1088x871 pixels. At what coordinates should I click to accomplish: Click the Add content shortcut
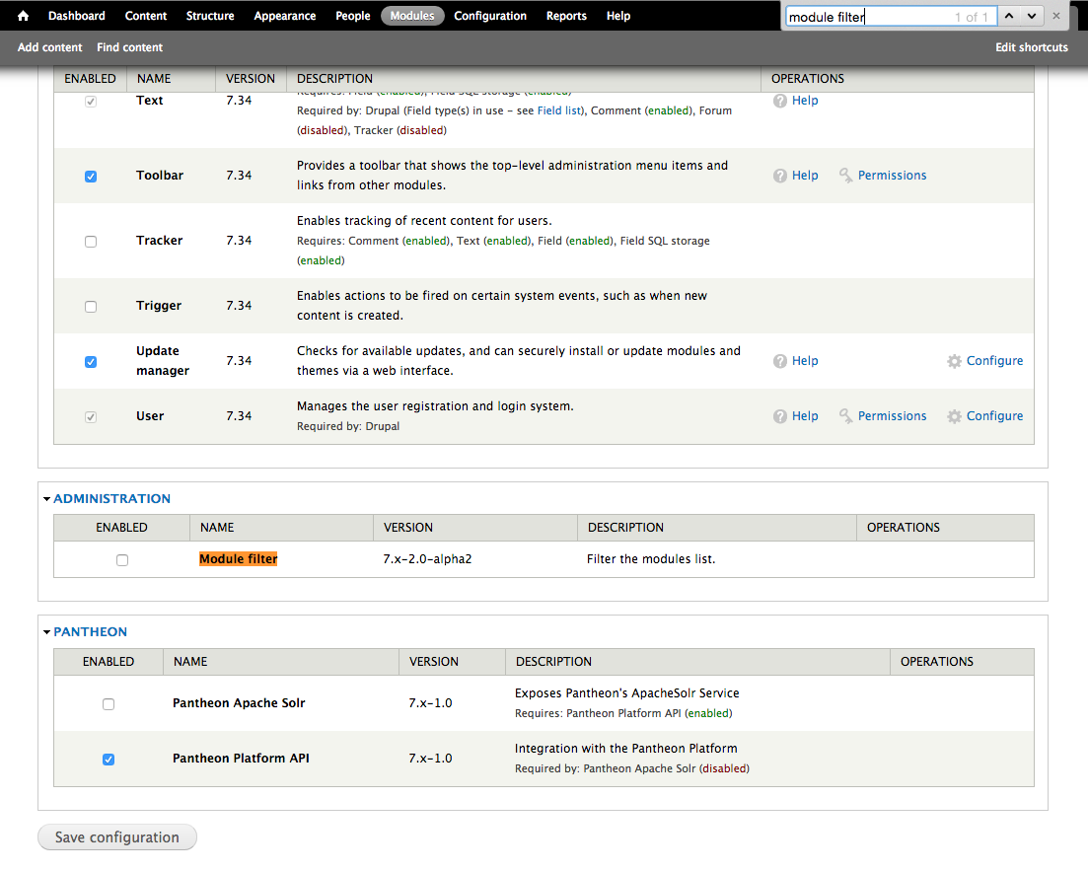coord(50,47)
